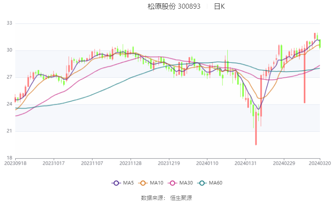Viewport: 333px width, 202px height.
Task: Select the 20231107 x-axis date label
Action: tap(92, 163)
